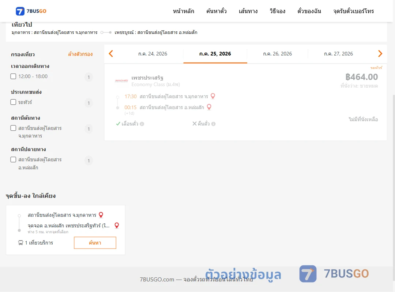Toggle origin station สถานีขนส่งผู้โดยสาร จ.มุกดาหาร filter
Screen dimensions: 395x292
[14, 128]
